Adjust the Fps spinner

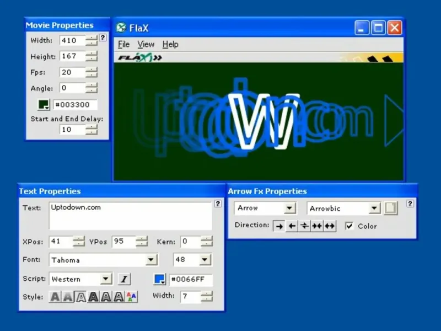pyautogui.click(x=92, y=72)
